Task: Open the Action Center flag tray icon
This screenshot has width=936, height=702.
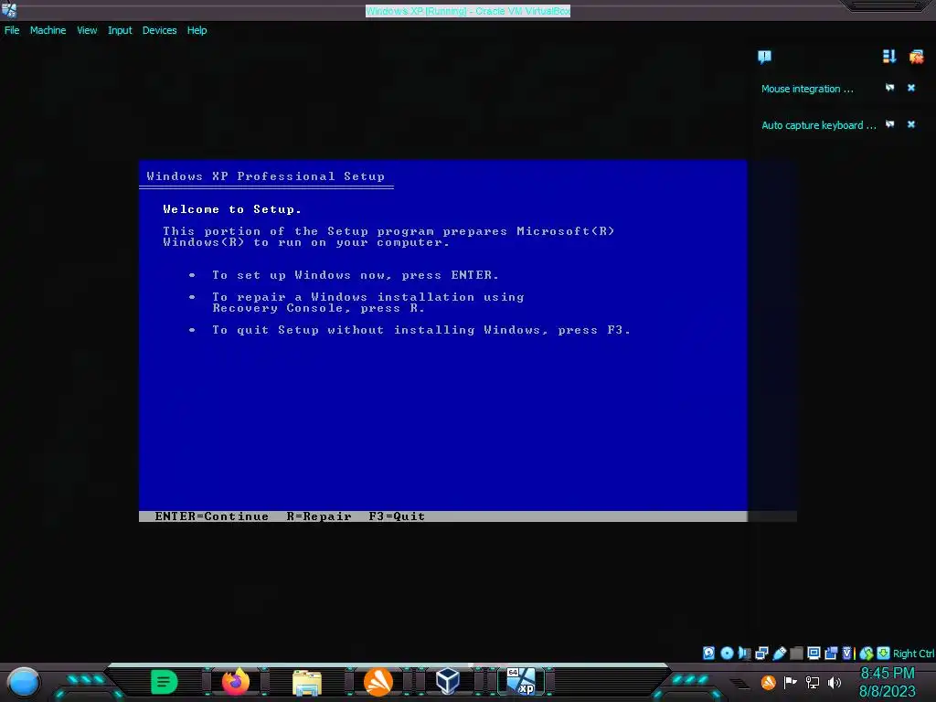Action: tap(791, 682)
